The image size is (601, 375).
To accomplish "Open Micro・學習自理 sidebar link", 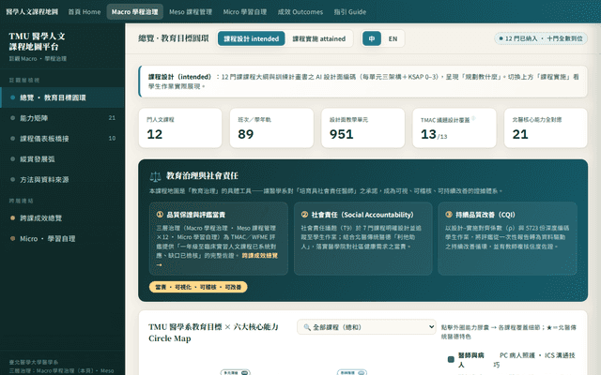I will tap(62, 238).
